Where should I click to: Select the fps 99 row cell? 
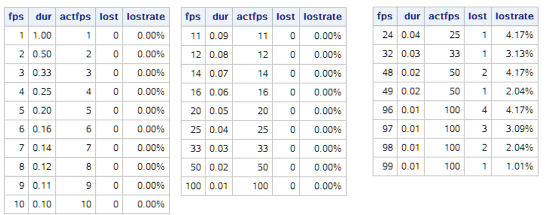[385, 166]
